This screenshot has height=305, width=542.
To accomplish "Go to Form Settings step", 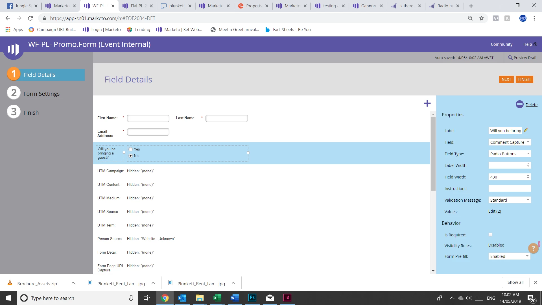I will [41, 93].
